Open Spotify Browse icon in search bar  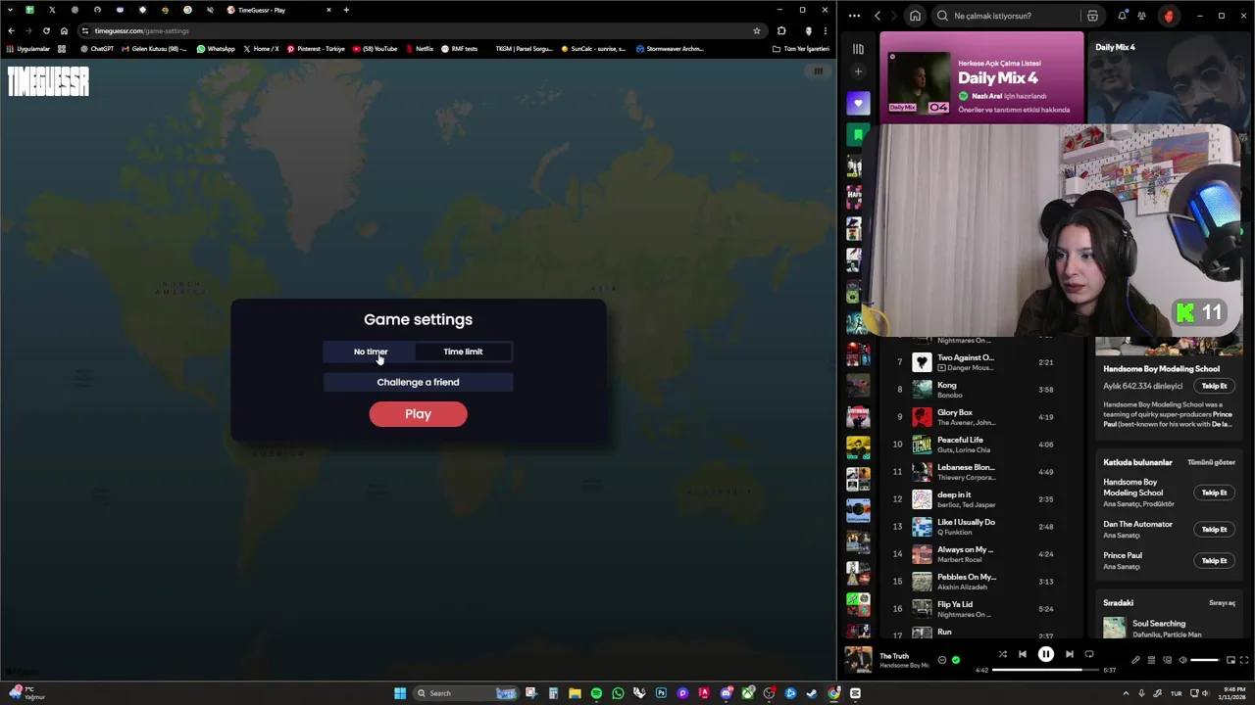1092,16
